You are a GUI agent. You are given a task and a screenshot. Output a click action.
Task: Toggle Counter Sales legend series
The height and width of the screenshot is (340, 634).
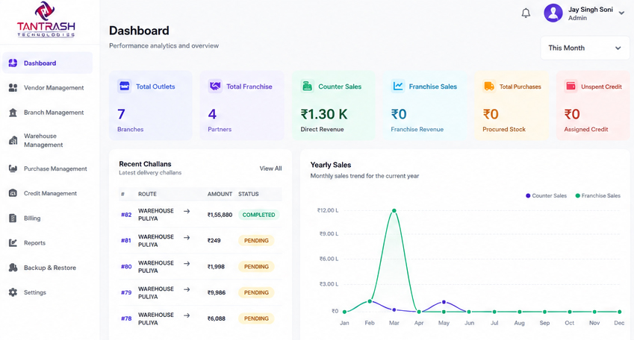pyautogui.click(x=546, y=196)
